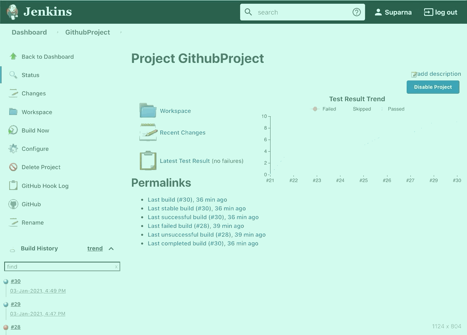Click the Jenkins title text in header
The width and height of the screenshot is (467, 335).
47,12
